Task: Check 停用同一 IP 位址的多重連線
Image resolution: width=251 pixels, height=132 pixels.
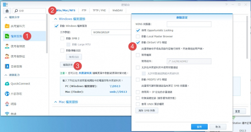Action: 138,92
